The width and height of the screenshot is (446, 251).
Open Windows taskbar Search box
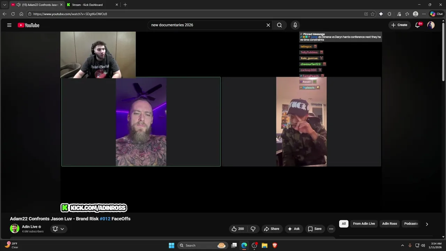click(x=202, y=245)
